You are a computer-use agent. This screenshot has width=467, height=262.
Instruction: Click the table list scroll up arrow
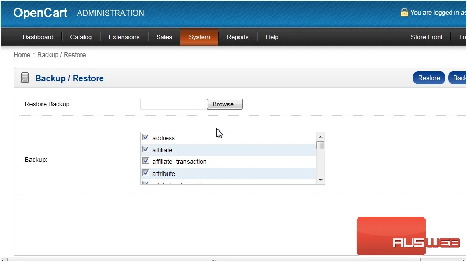pos(320,137)
